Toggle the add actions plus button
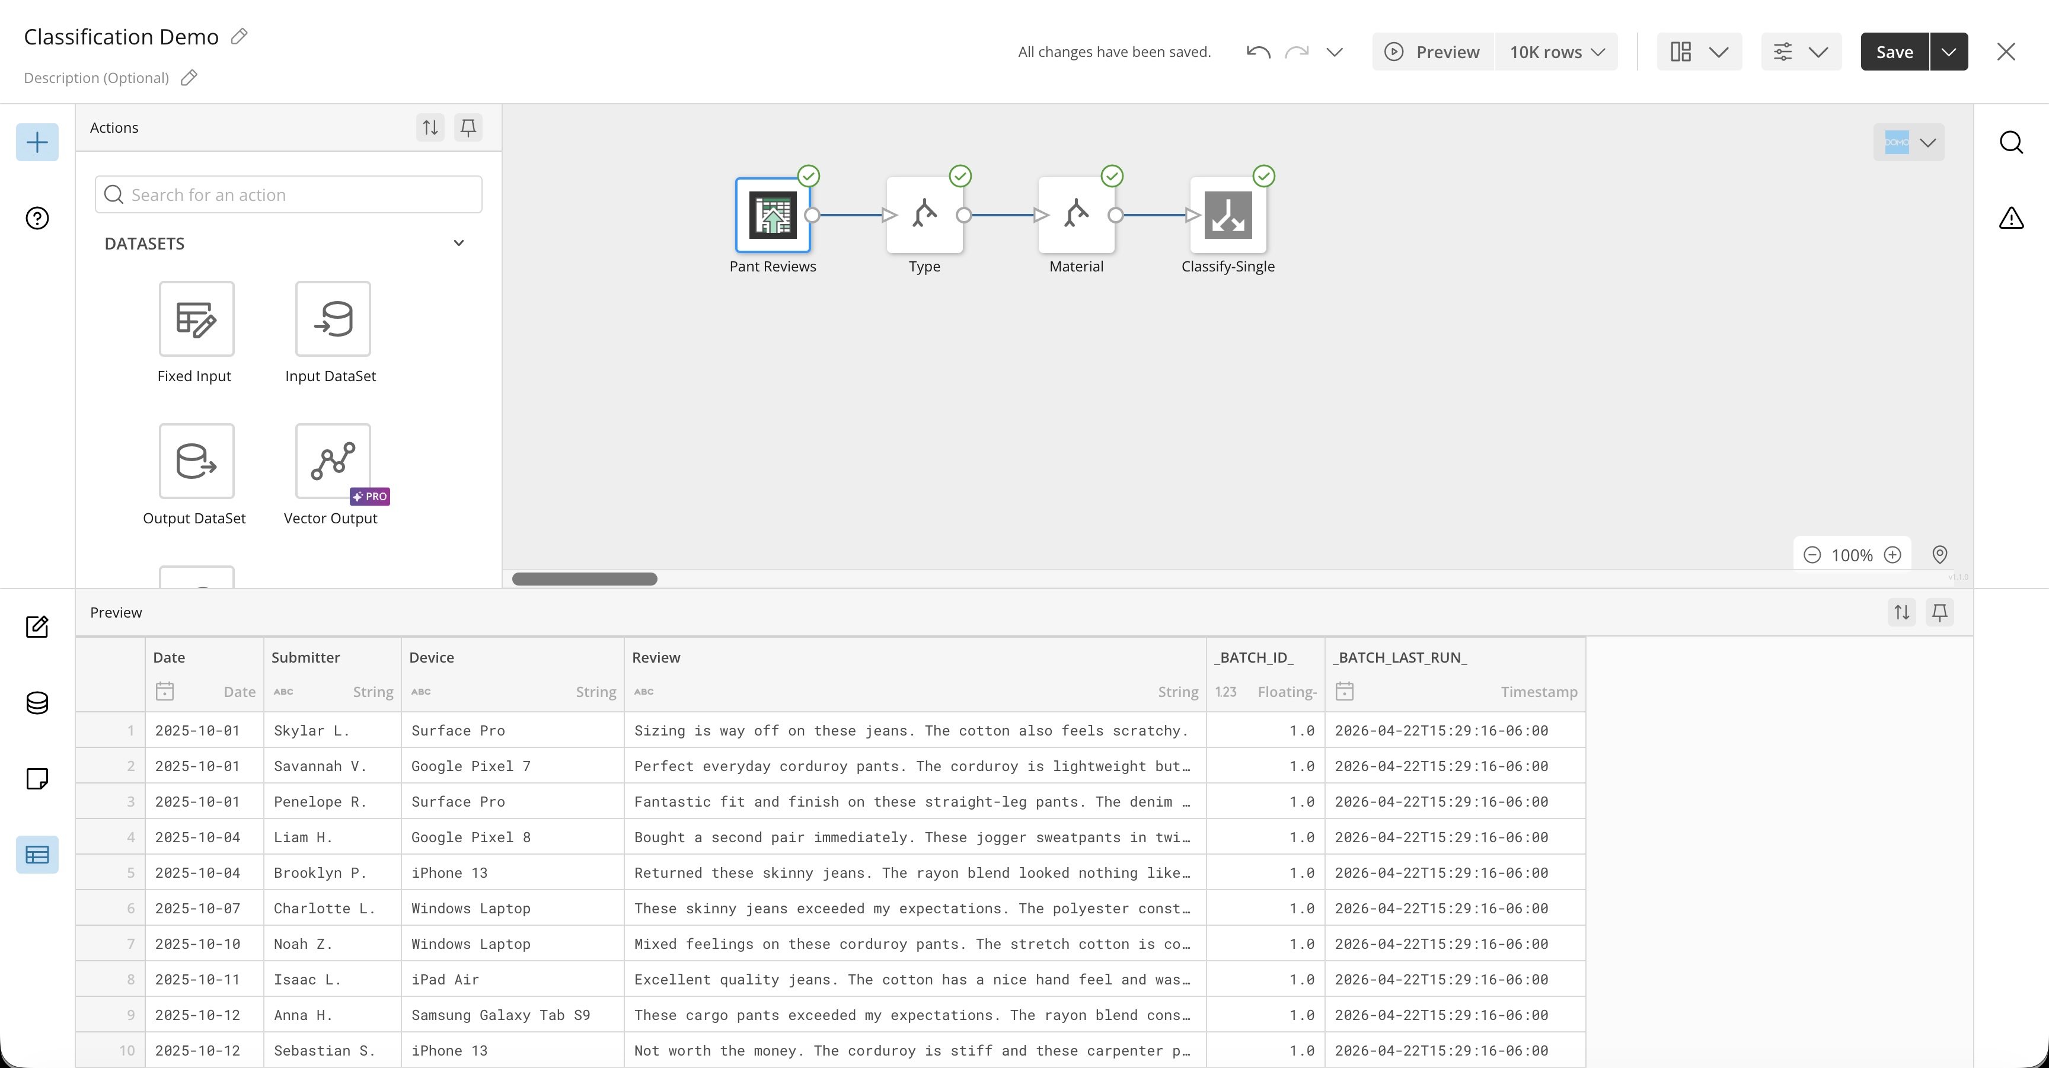2049x1068 pixels. (x=37, y=142)
